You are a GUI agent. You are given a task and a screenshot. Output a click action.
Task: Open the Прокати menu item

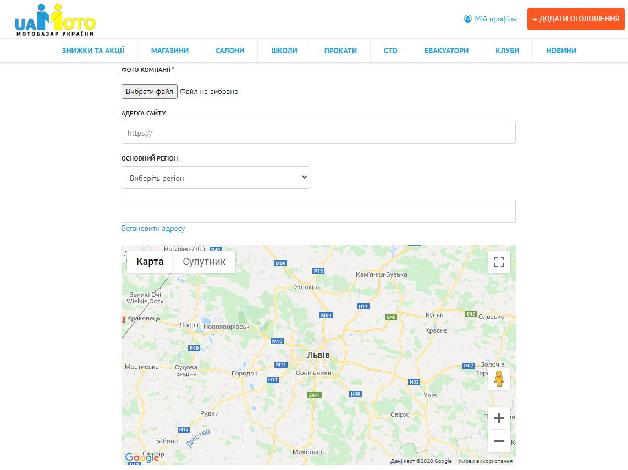click(x=340, y=51)
